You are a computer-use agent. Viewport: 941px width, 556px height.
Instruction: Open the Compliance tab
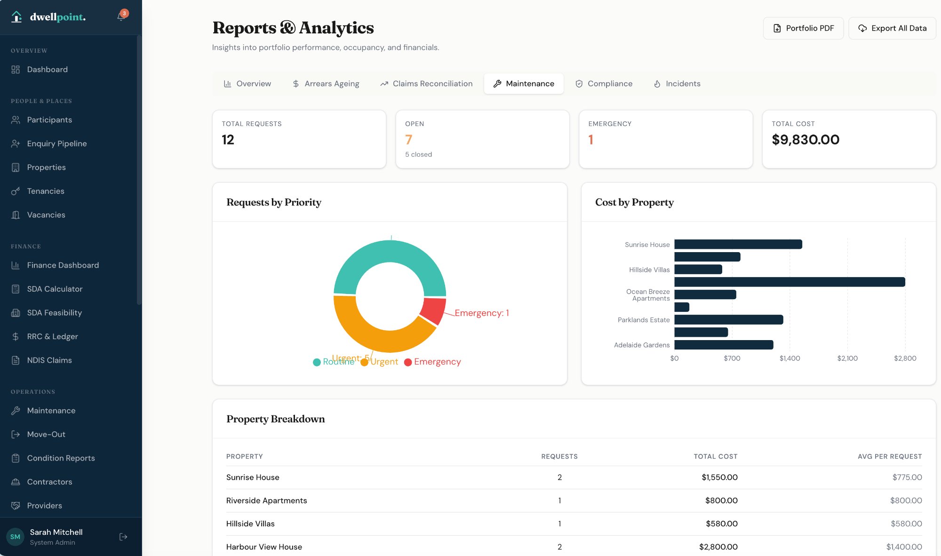(x=604, y=84)
